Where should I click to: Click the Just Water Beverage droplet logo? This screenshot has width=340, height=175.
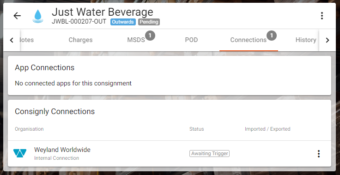coord(38,16)
